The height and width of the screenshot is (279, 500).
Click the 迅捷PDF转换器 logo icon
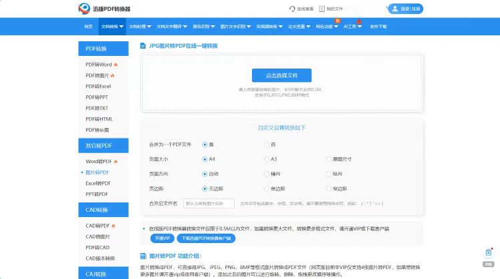[x=86, y=9]
